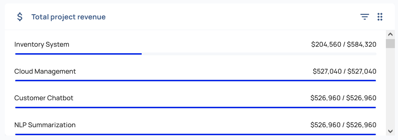The width and height of the screenshot is (398, 140).
Task: Click the Cloud Management progress bar
Action: coord(196,81)
